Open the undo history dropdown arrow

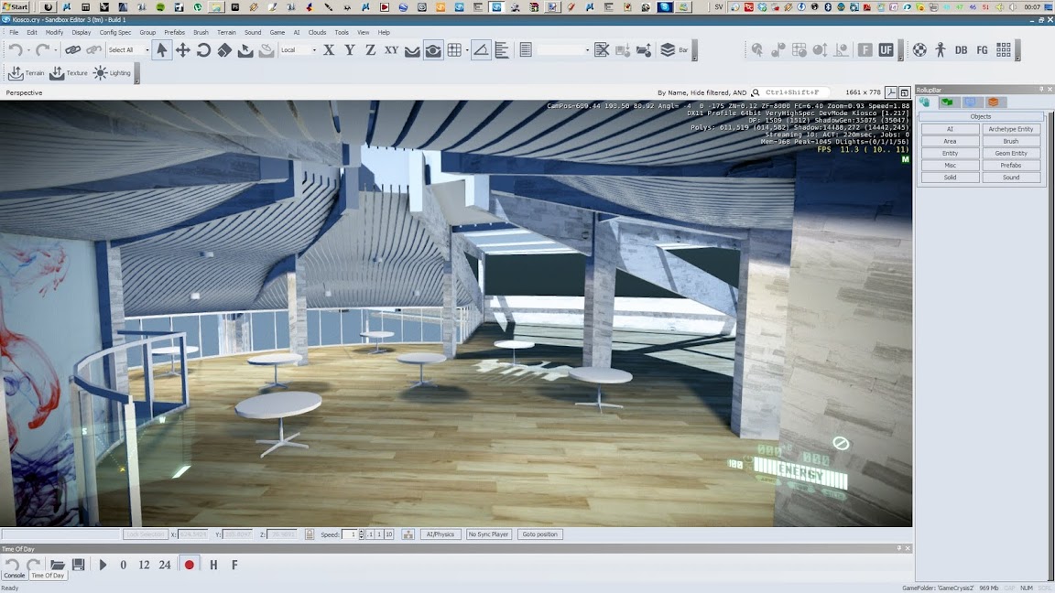(x=28, y=50)
